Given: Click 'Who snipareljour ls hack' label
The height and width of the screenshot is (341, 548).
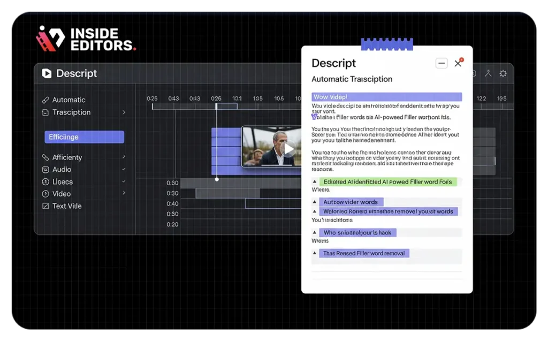Looking at the screenshot, I should click(357, 232).
